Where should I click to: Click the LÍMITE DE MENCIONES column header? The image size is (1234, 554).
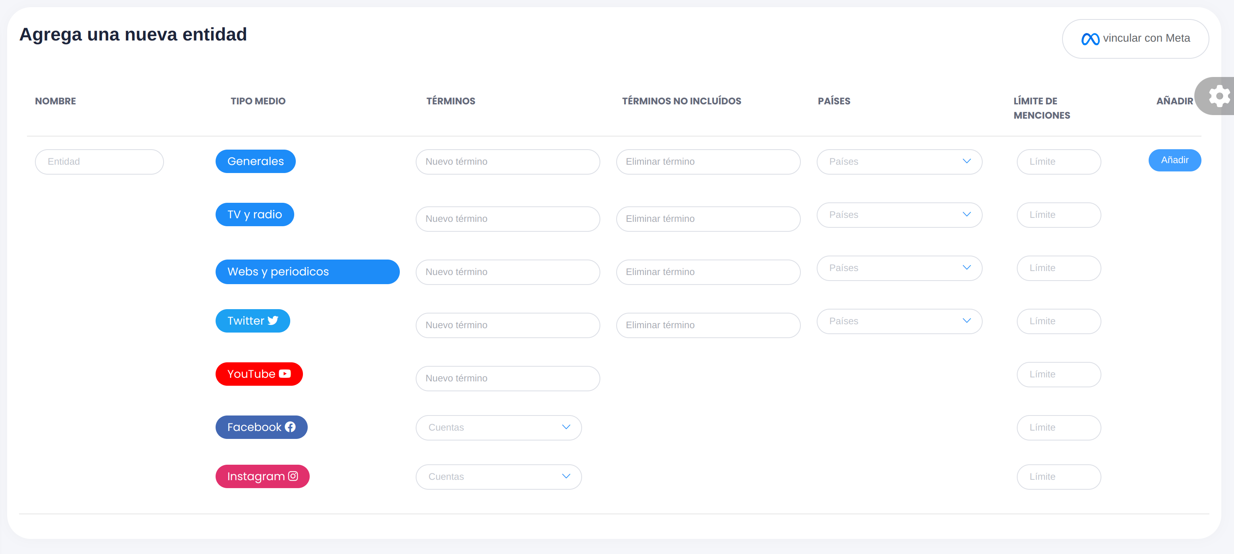tap(1041, 108)
